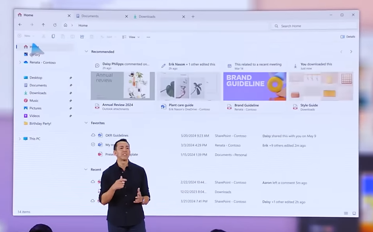Click 'Daisy shared this with you on May 9'
Viewport: 373px width, 232px height.
(289, 136)
